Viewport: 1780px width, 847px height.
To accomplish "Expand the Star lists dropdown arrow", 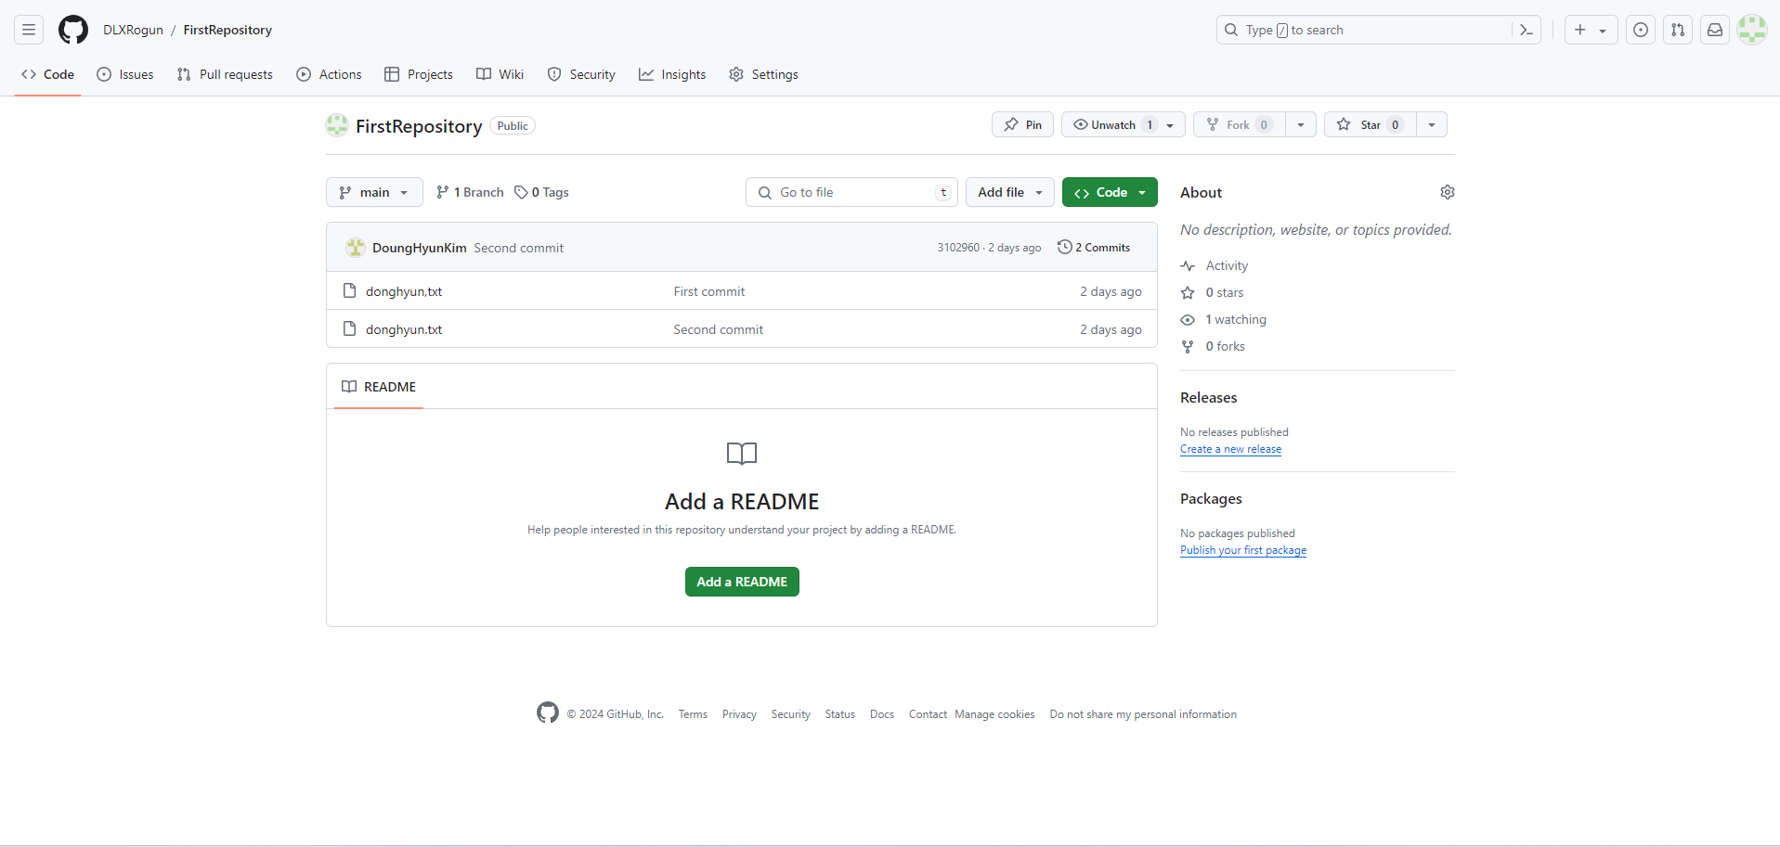I will point(1432,124).
